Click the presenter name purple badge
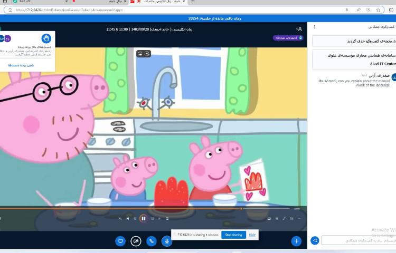The height and width of the screenshot is (253, 396). pyautogui.click(x=288, y=38)
